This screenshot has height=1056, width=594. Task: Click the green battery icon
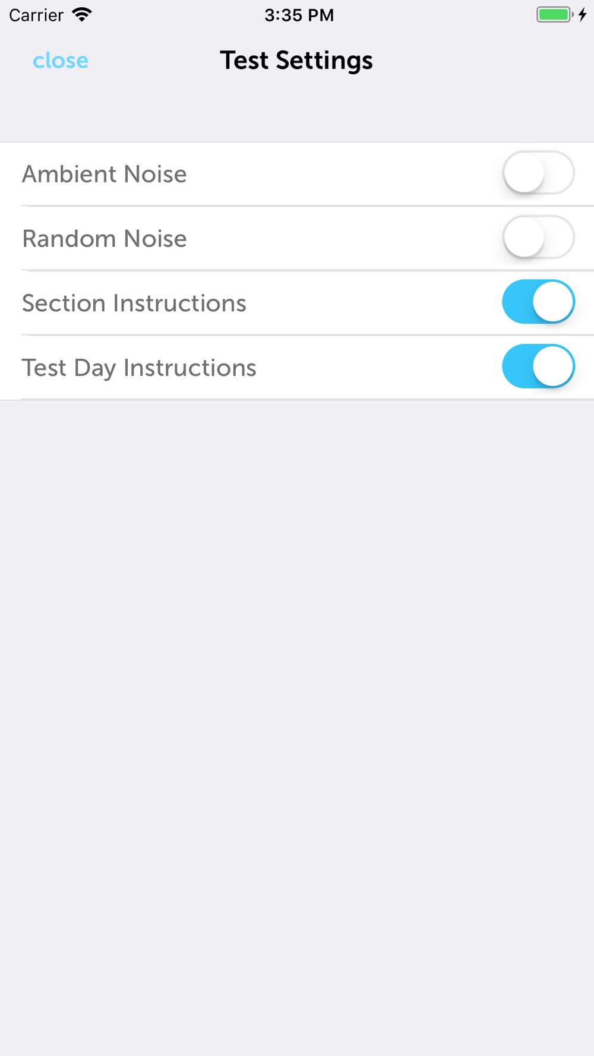(554, 14)
